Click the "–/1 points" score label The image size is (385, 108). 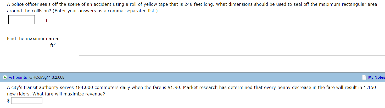(18, 77)
